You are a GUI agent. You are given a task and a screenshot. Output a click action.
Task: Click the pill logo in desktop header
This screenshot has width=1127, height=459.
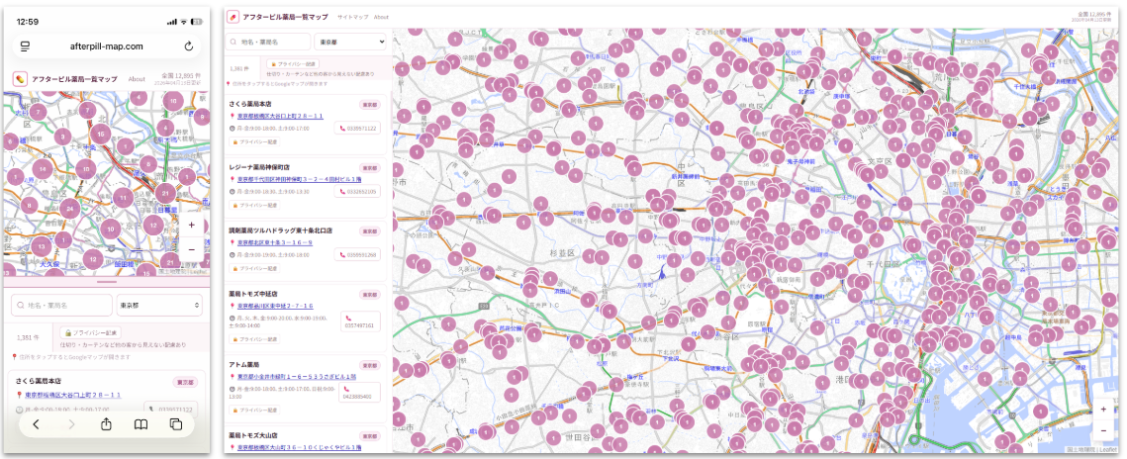233,16
